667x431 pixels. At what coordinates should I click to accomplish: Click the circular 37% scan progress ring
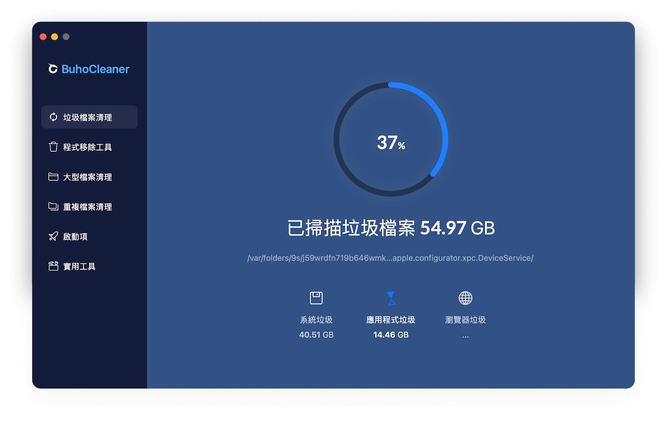tap(391, 139)
